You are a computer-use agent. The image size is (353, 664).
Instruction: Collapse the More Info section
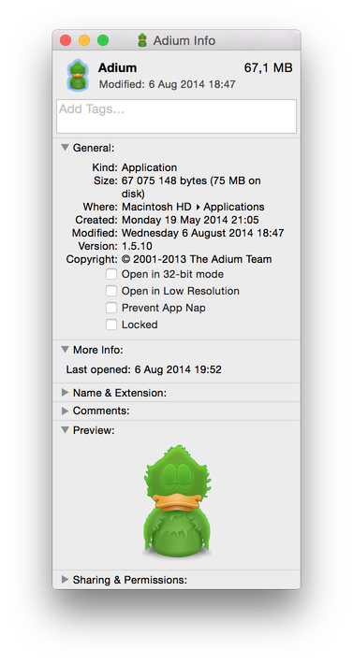point(65,350)
